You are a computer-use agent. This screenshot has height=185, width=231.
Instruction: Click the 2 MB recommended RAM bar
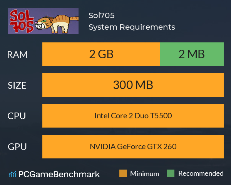(x=192, y=54)
